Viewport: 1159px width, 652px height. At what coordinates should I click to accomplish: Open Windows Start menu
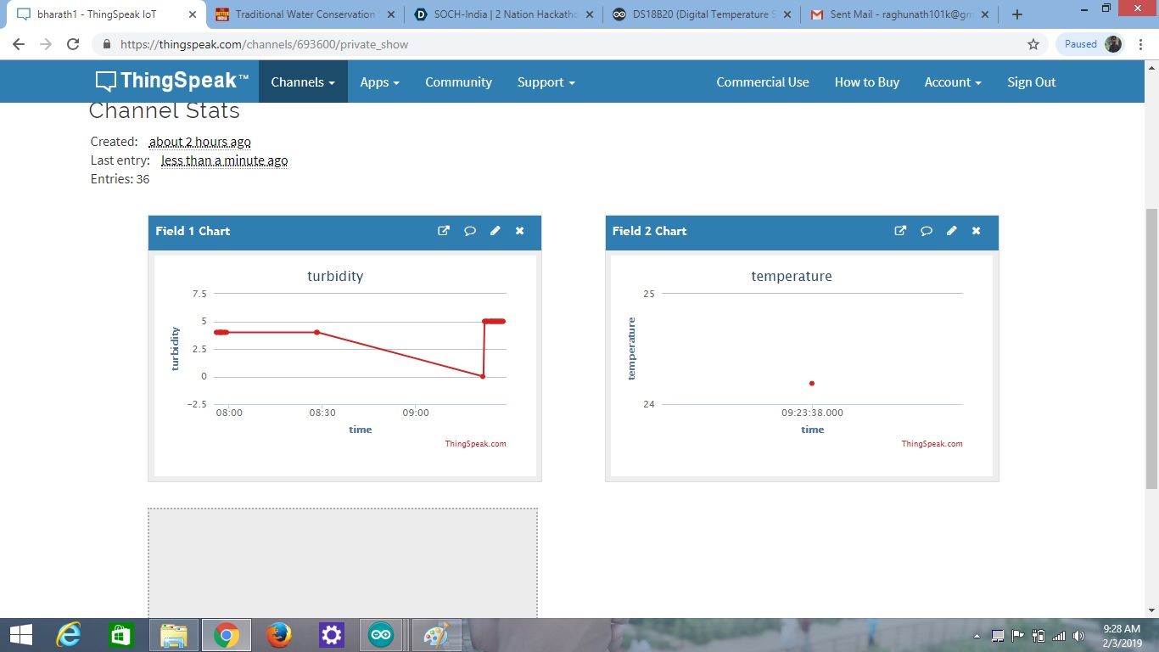coord(20,635)
